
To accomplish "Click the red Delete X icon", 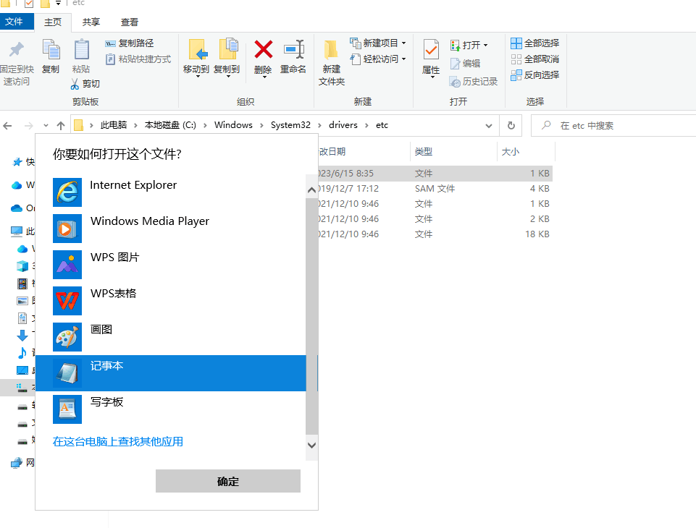I will pyautogui.click(x=263, y=49).
